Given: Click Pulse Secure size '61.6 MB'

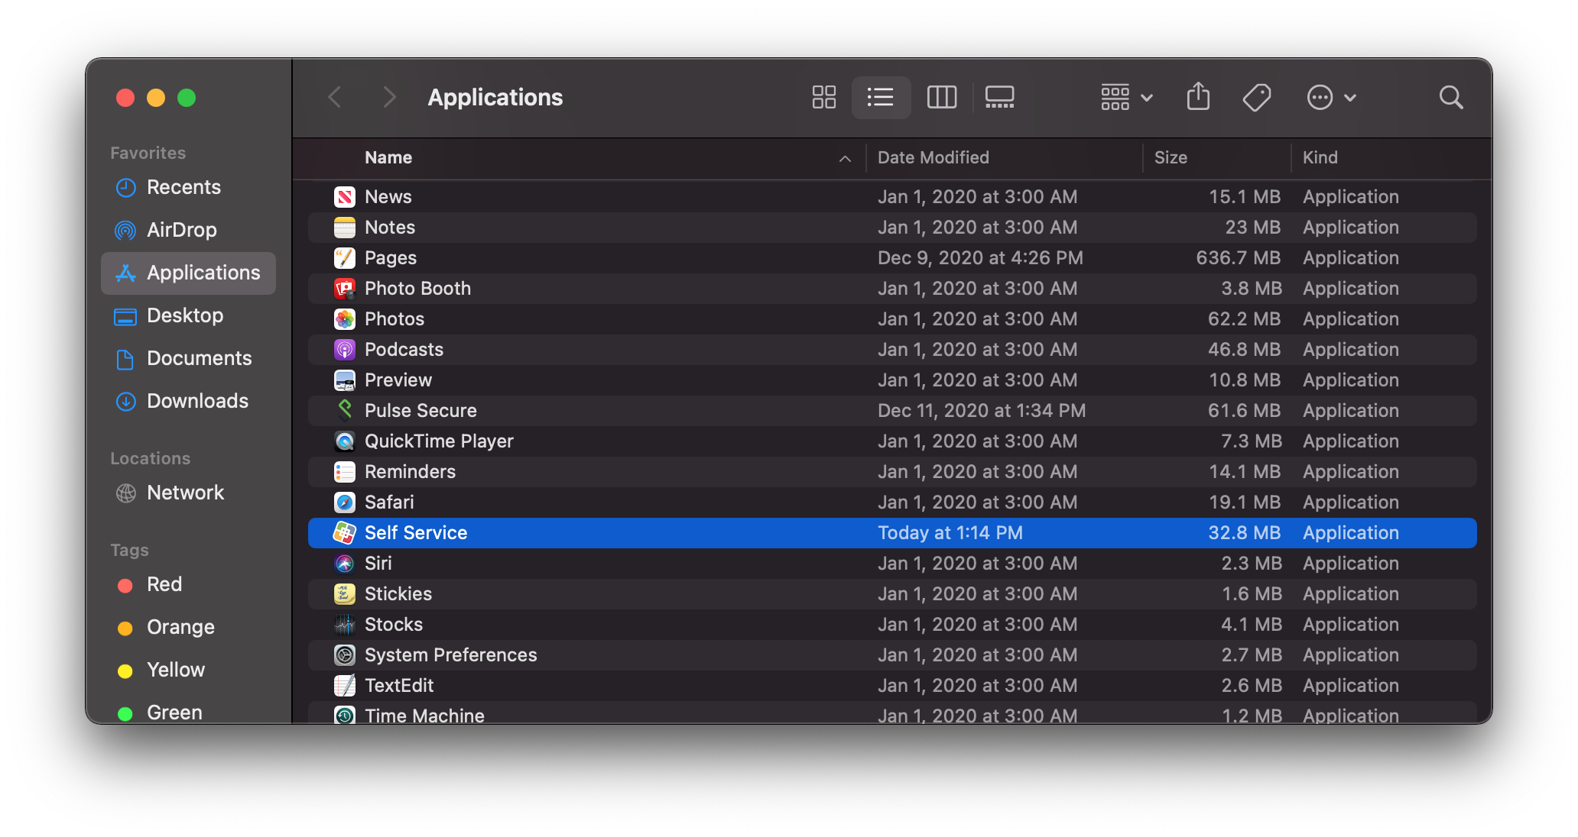Looking at the screenshot, I should coord(1244,411).
